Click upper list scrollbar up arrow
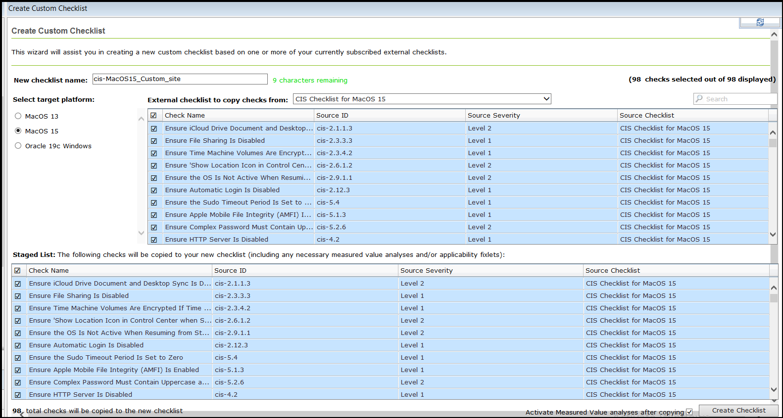783x418 pixels. [773, 132]
